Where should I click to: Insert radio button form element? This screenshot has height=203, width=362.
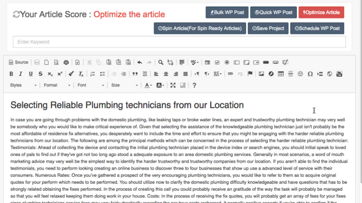227,62
